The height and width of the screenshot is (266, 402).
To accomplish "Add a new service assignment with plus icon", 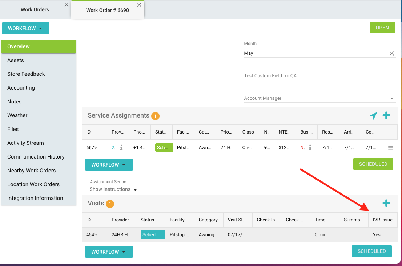I will point(386,115).
